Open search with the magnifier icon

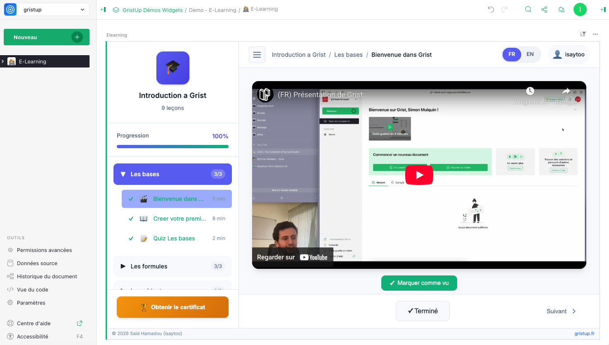[x=528, y=9]
